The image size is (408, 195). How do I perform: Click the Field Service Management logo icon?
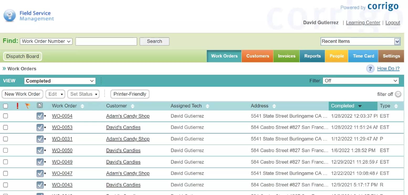tap(10, 16)
